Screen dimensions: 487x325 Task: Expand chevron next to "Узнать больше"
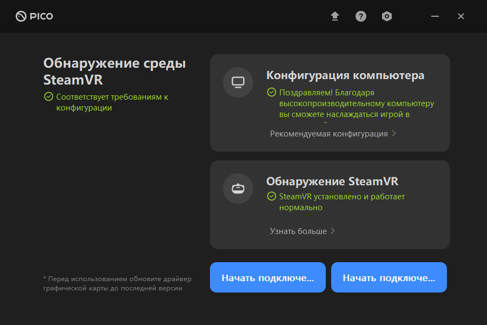pos(333,231)
